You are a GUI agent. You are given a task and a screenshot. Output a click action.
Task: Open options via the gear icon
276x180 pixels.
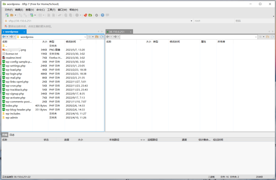(x=97, y=15)
